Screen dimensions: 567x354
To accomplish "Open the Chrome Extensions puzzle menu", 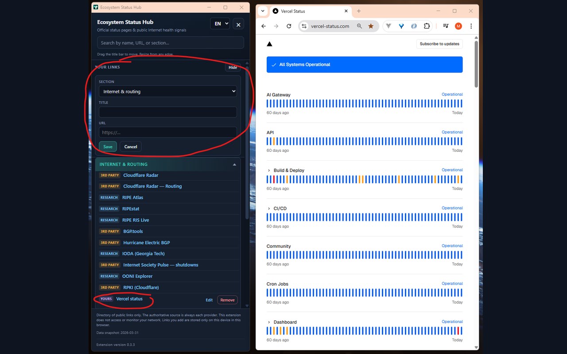I will pos(427,26).
